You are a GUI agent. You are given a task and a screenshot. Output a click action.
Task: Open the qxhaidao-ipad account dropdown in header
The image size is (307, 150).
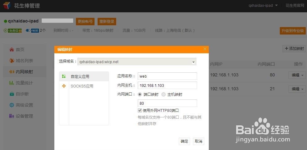(263, 6)
